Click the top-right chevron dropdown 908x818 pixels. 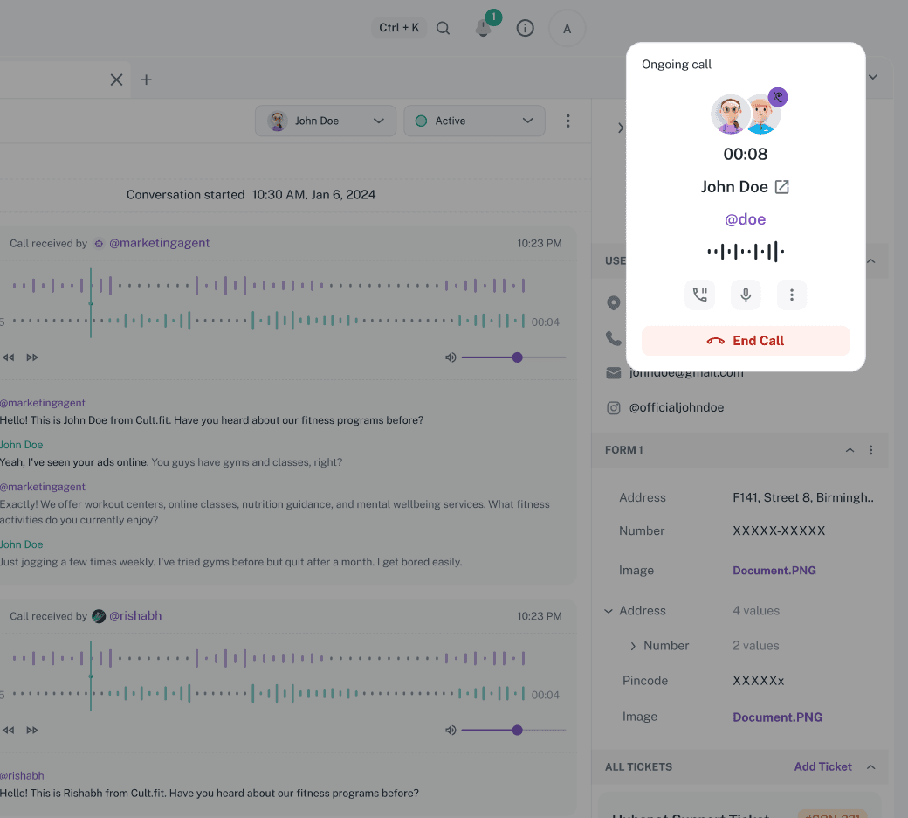873,77
